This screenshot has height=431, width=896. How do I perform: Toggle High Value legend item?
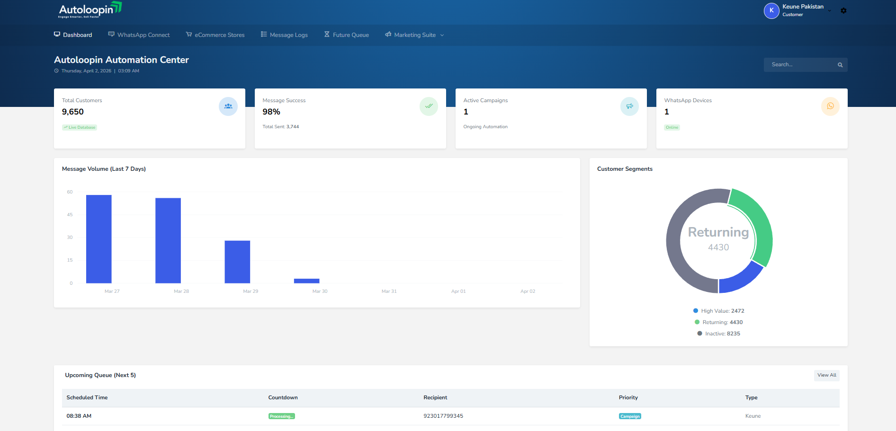[718, 311]
